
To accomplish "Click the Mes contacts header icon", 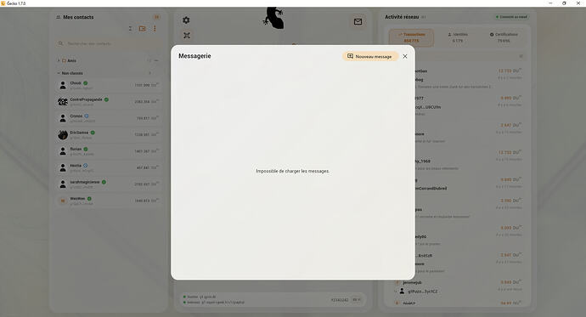I will (58, 17).
